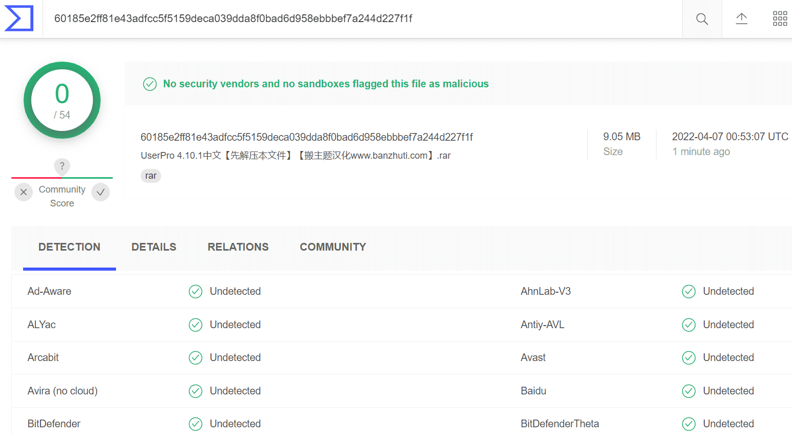Select the Arcabit vendor name
This screenshot has width=792, height=436.
coord(43,357)
